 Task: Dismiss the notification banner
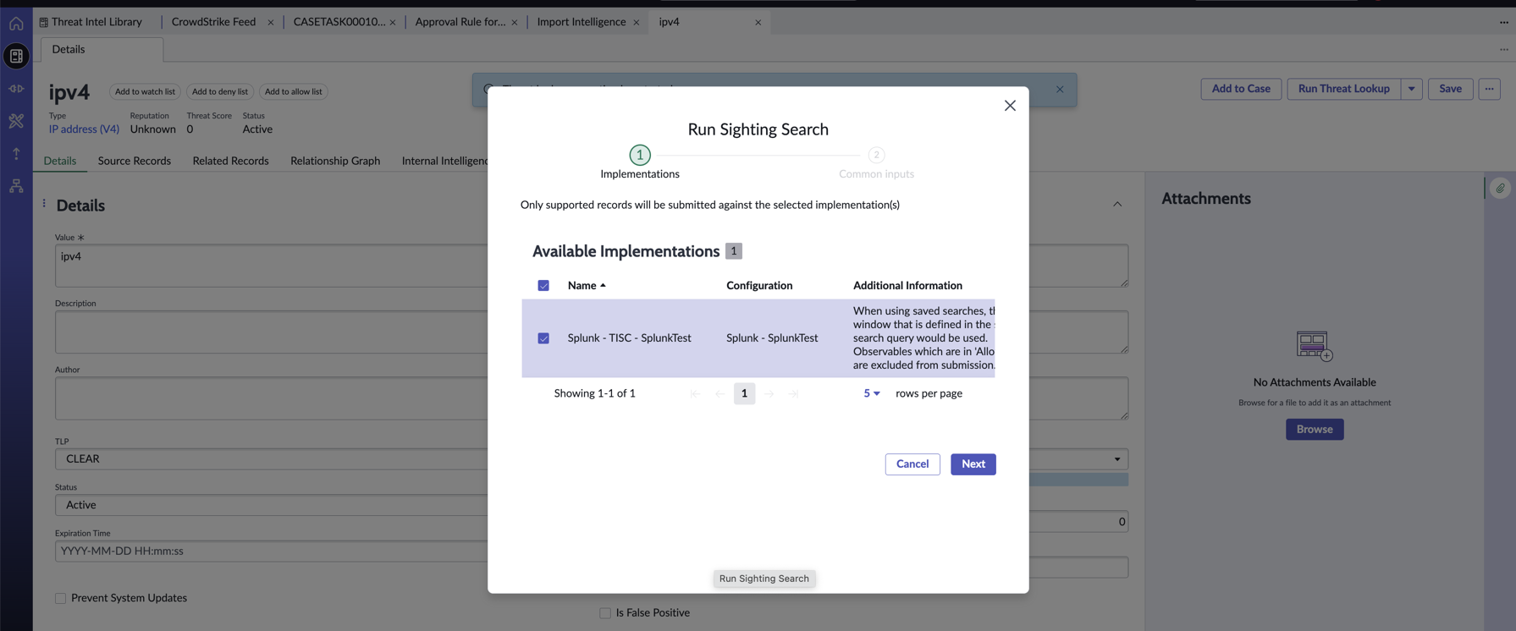(x=1060, y=90)
